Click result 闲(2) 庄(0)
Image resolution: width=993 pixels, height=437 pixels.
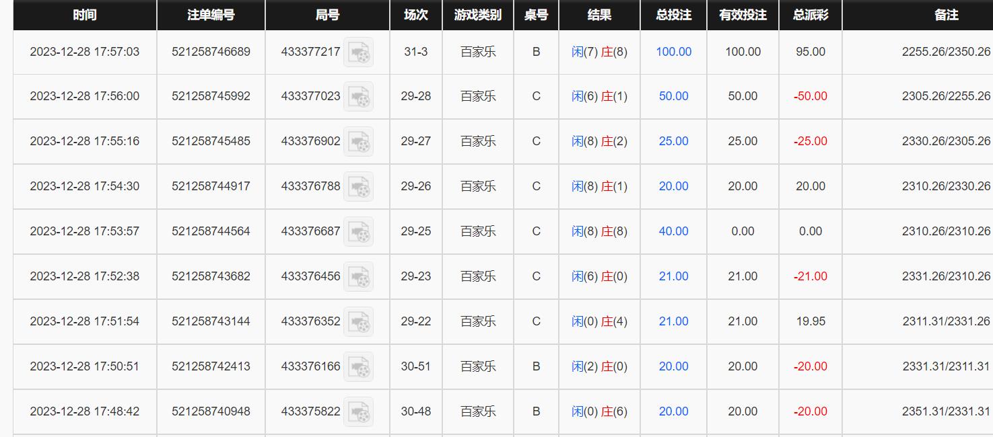point(599,366)
